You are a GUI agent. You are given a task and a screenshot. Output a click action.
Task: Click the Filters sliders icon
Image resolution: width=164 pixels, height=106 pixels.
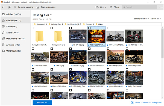pos(111,7)
